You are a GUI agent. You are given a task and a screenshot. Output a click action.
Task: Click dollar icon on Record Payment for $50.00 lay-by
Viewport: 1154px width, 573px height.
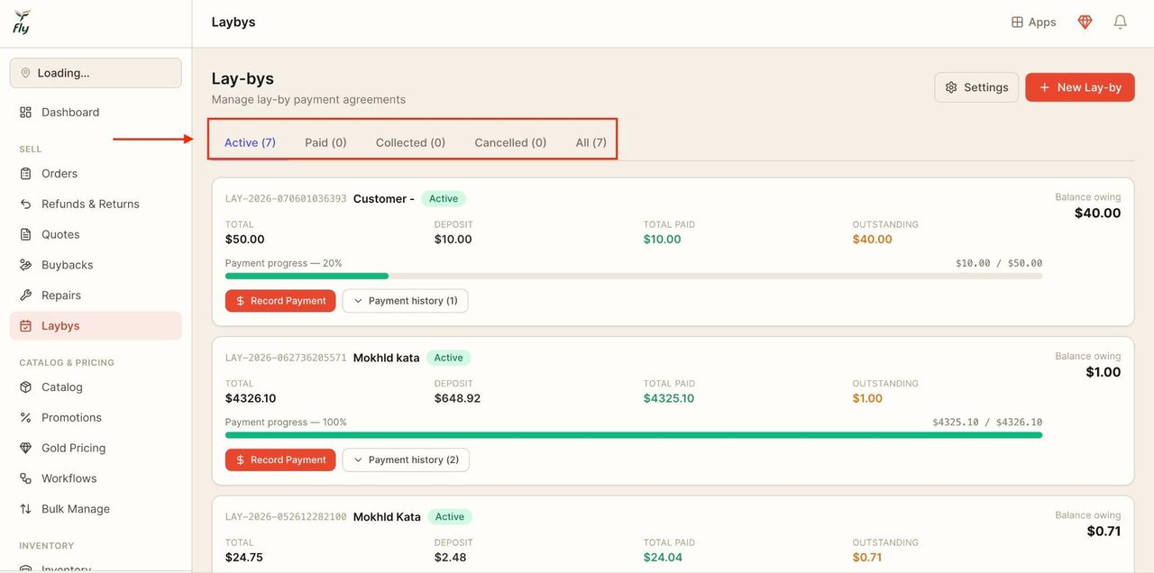coord(241,301)
